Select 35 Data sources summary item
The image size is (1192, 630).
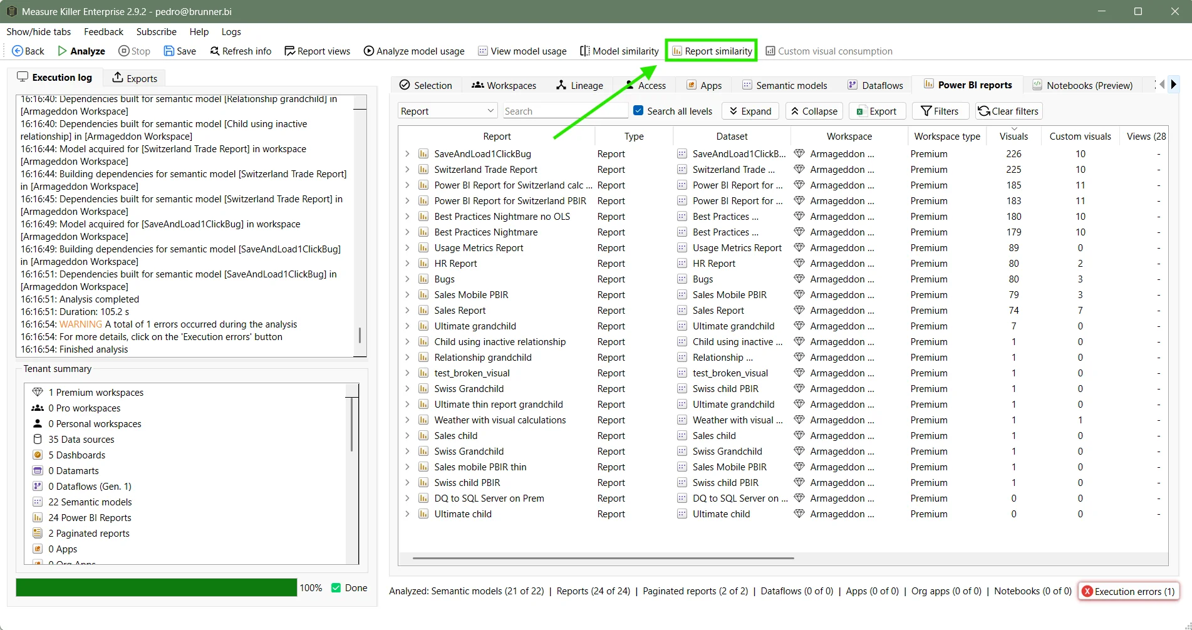coord(81,440)
